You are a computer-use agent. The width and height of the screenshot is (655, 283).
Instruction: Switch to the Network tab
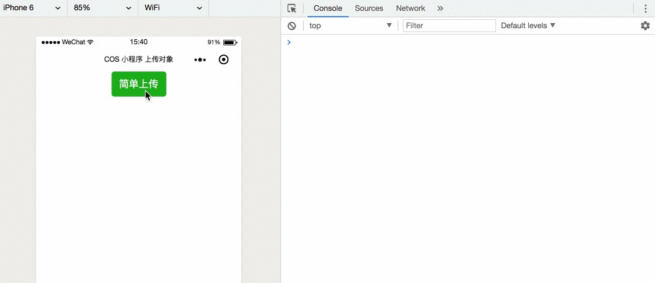point(410,8)
